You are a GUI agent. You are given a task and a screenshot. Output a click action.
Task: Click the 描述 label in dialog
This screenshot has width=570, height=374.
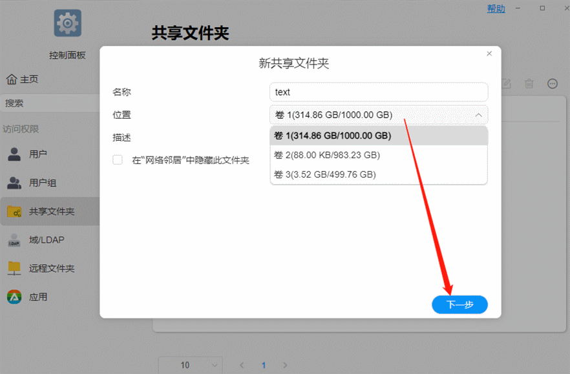tap(121, 138)
